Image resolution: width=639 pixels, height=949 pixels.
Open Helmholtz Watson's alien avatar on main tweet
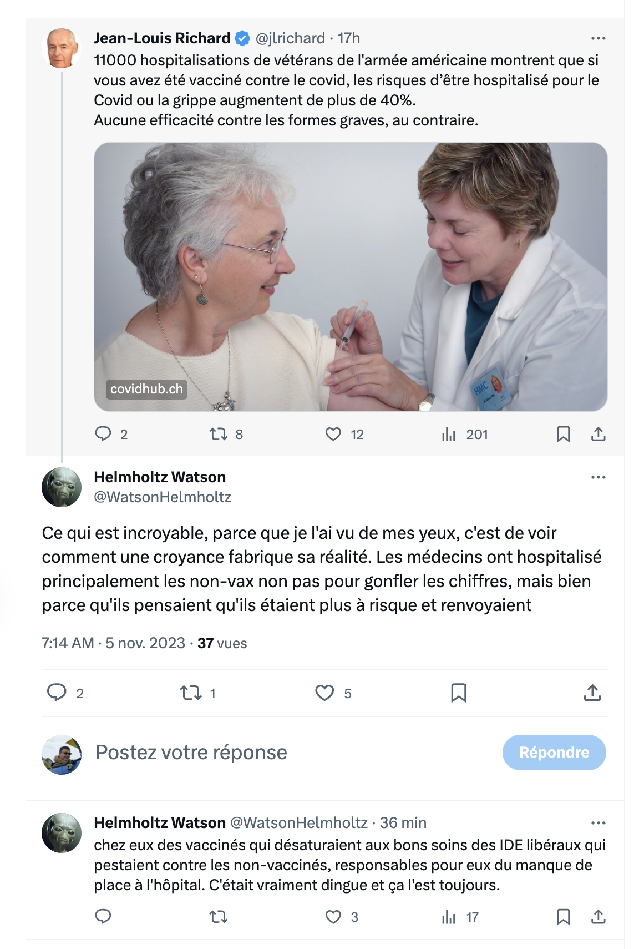[x=62, y=487]
